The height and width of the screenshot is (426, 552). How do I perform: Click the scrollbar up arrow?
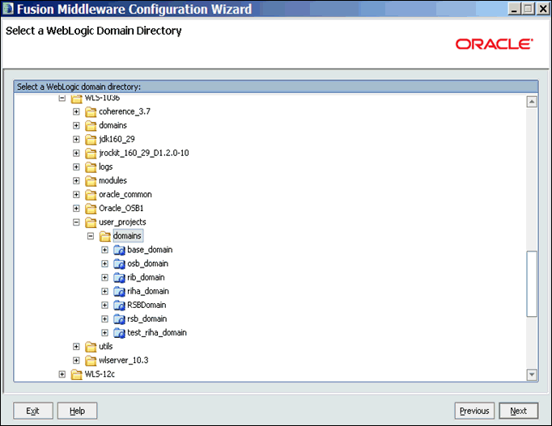532,102
